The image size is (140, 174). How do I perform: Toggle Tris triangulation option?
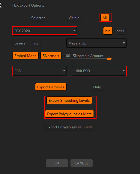[x=35, y=43]
